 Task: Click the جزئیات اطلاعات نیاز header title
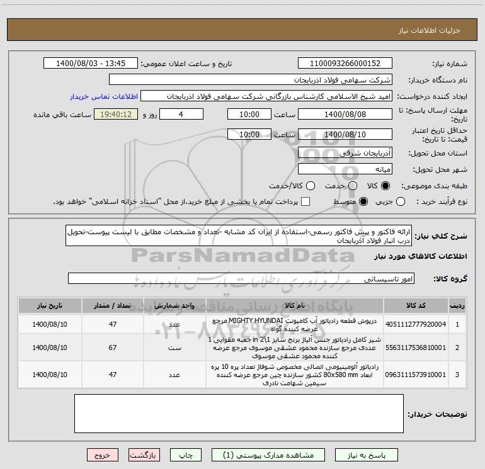pos(430,30)
